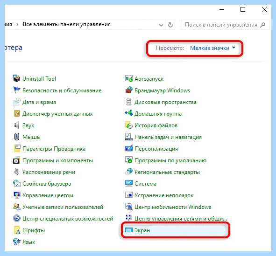Open Шрифты link

(34, 230)
